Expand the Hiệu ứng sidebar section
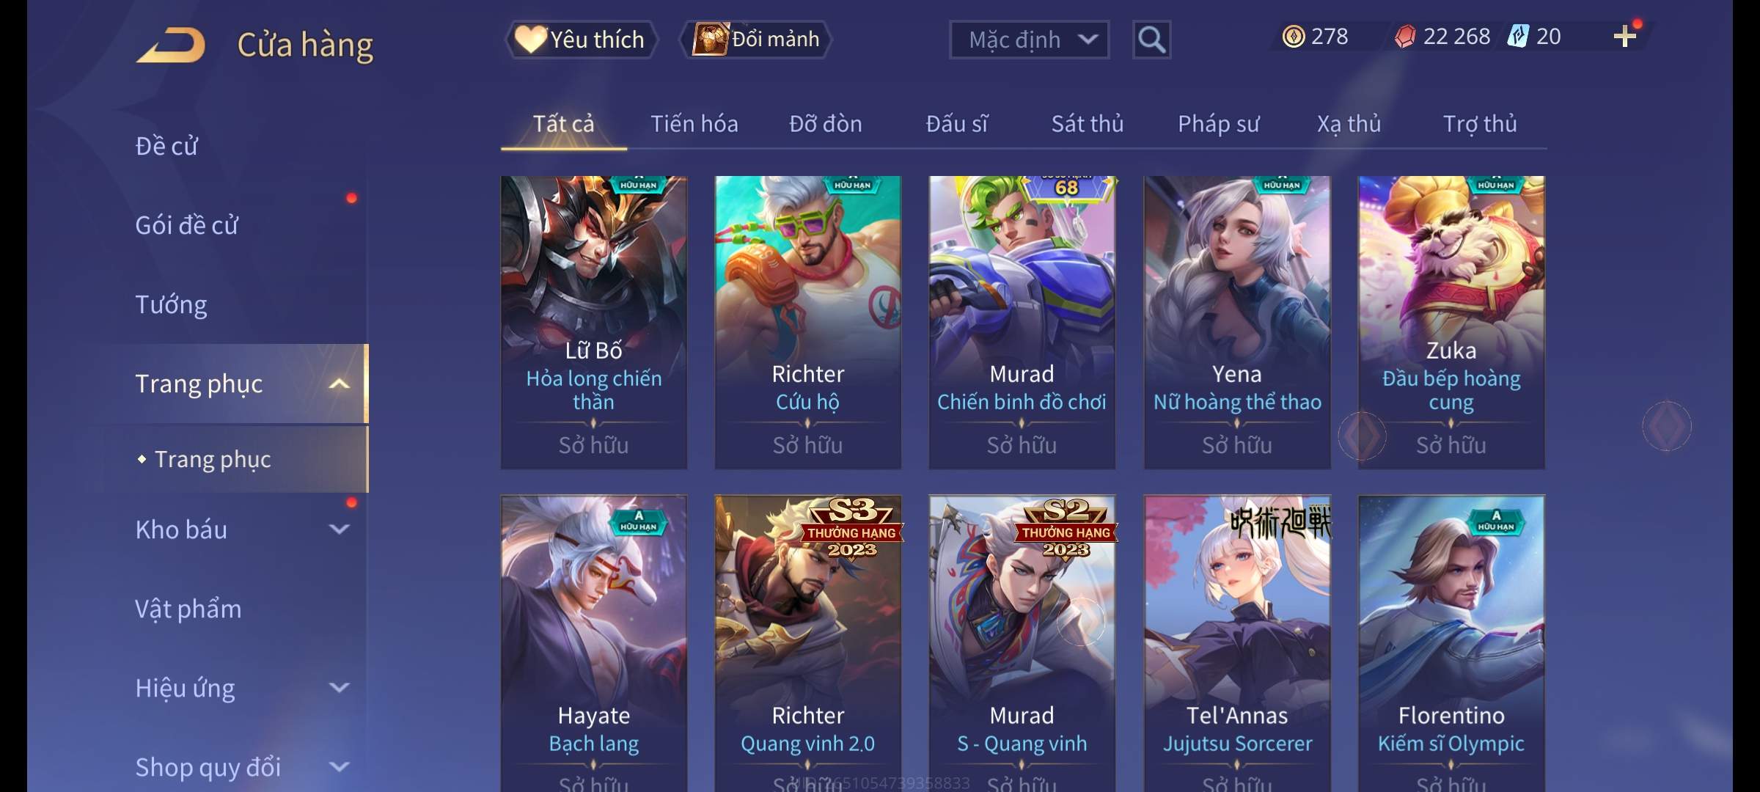Viewport: 1760px width, 792px height. (x=339, y=687)
